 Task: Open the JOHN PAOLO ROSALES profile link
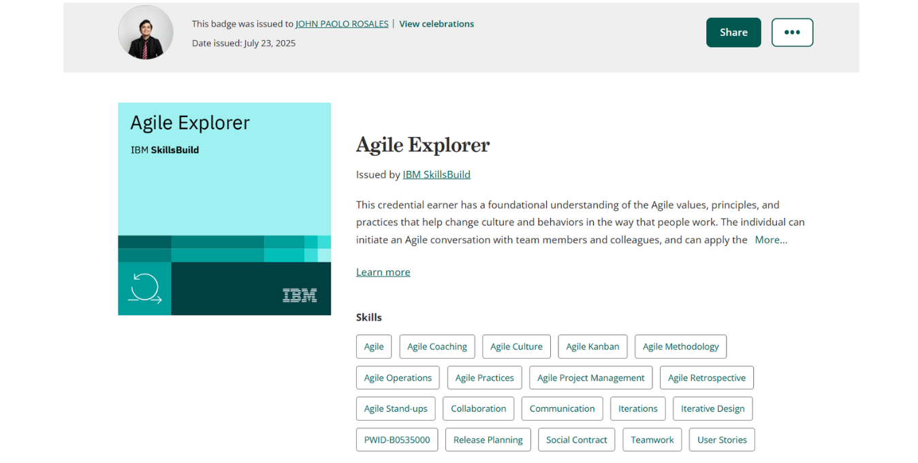[342, 24]
